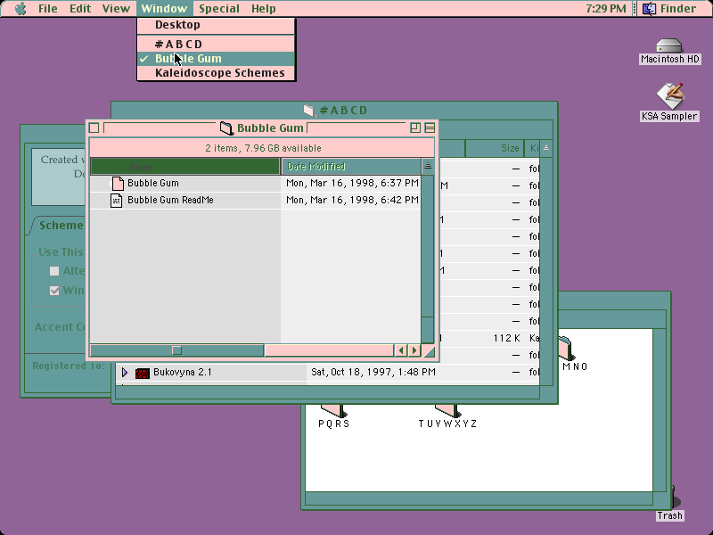
Task: Click the date "Mon, Mar 16, 1998, 6:42 PM"
Action: [x=352, y=200]
